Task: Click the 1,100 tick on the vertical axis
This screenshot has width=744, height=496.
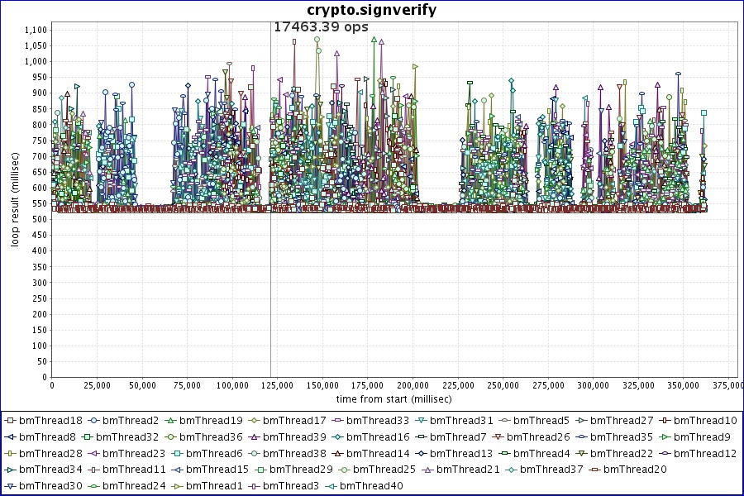Action: click(x=35, y=30)
